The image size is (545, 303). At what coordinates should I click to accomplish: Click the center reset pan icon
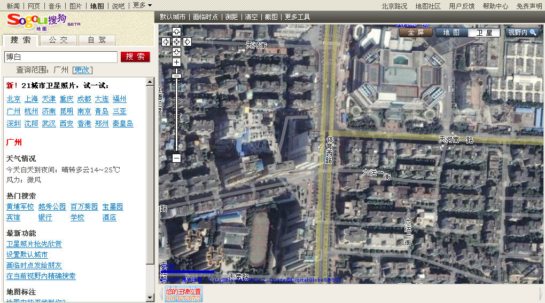(176, 42)
